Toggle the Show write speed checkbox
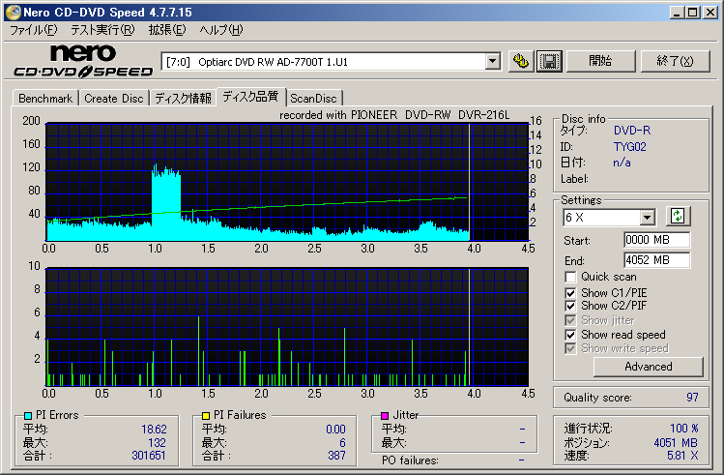 coord(570,348)
